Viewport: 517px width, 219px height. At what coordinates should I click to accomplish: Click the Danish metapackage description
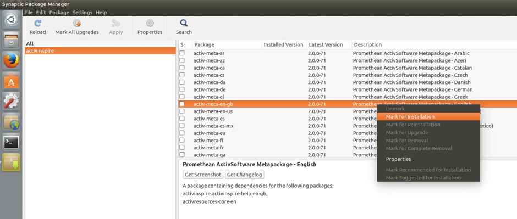coord(412,82)
